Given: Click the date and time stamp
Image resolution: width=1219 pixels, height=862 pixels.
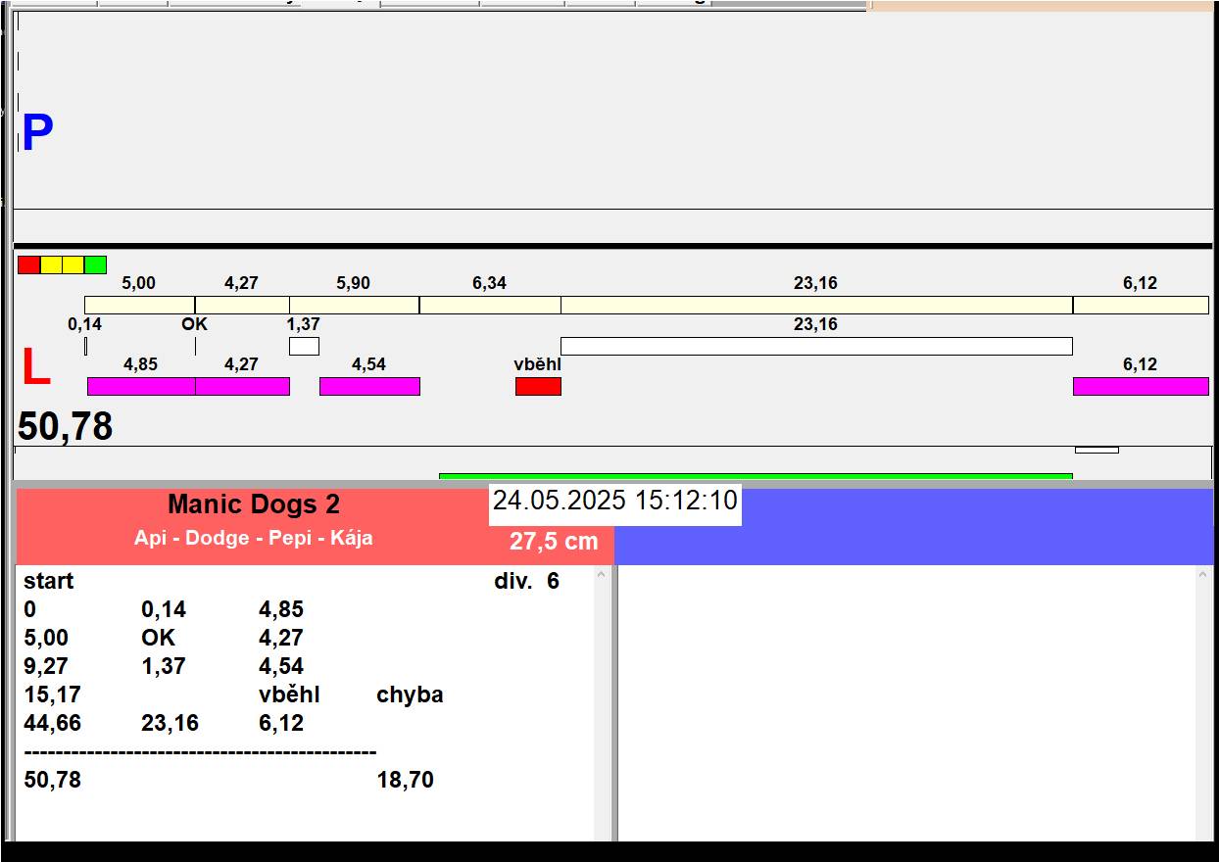Looking at the screenshot, I should (614, 501).
